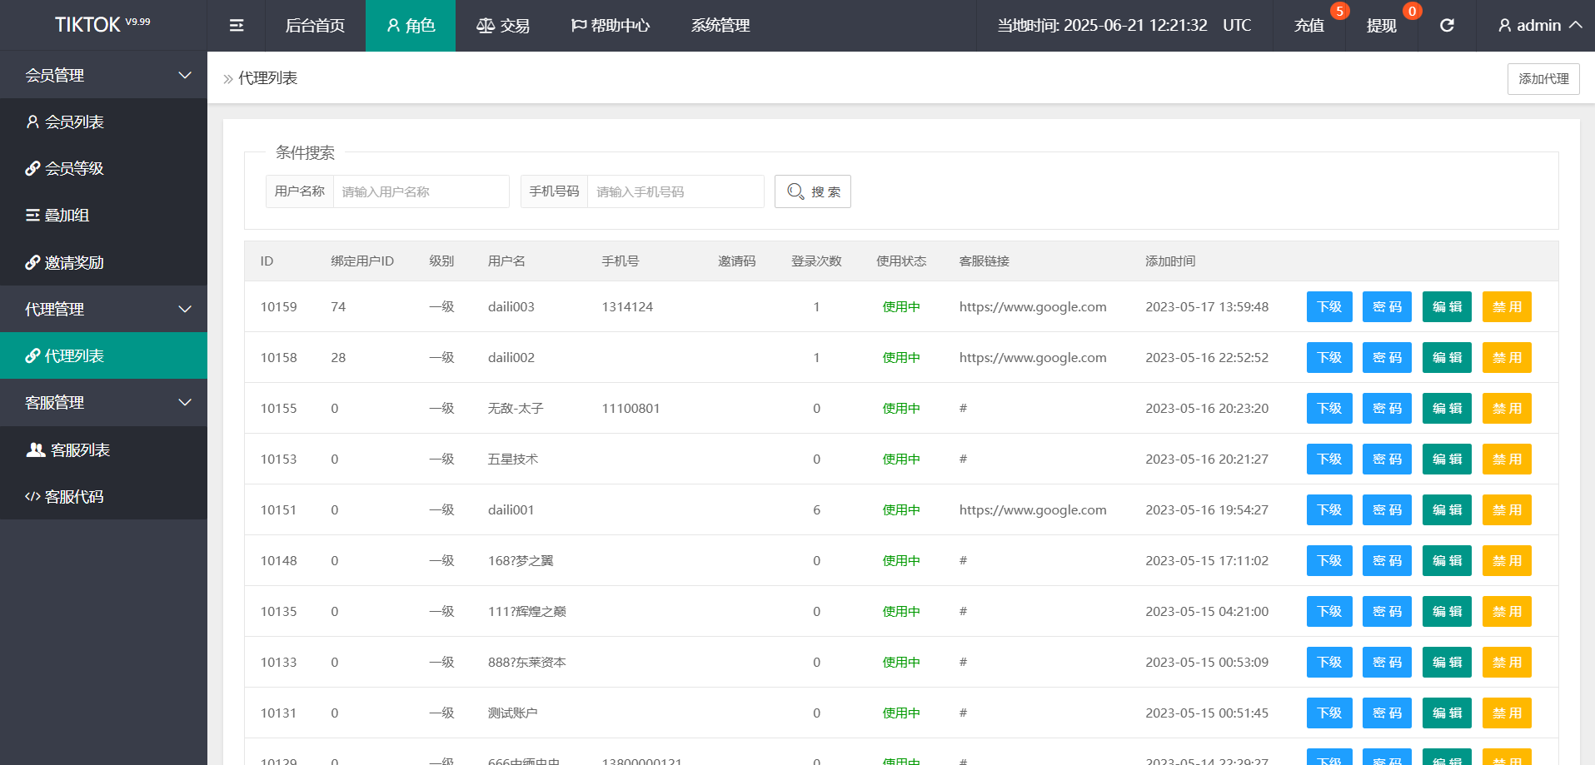Click username 五星技术
Screen dimensions: 1595x765
click(513, 459)
